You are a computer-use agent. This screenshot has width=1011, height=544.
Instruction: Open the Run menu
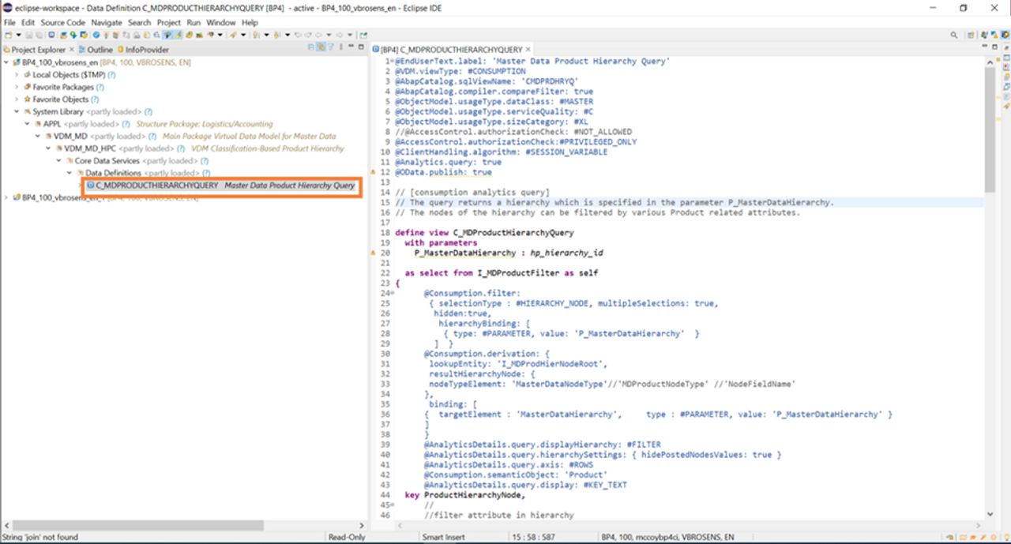point(194,23)
